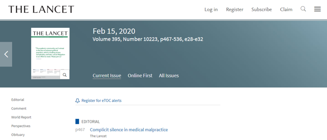Screen dimensions: 327x140
Task: Click the magnifier on cover thumbnail
Action: coord(65,75)
